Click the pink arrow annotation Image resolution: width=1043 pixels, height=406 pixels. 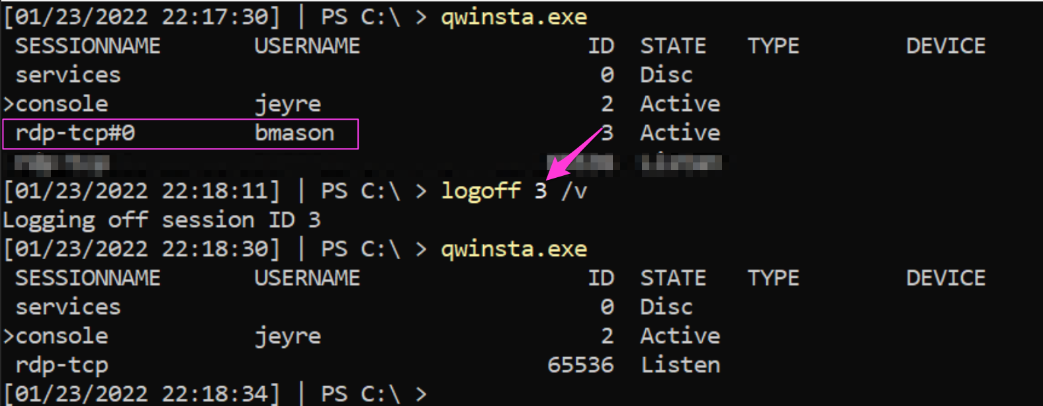[574, 153]
